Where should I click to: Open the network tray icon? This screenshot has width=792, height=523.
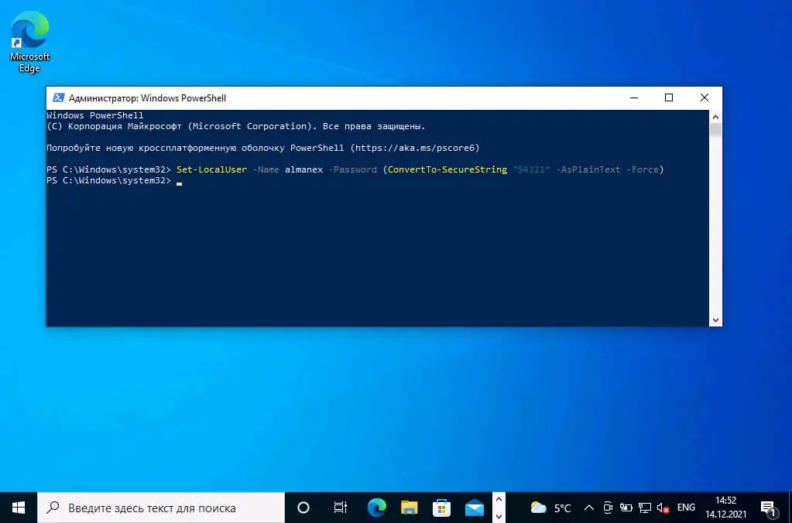[644, 508]
